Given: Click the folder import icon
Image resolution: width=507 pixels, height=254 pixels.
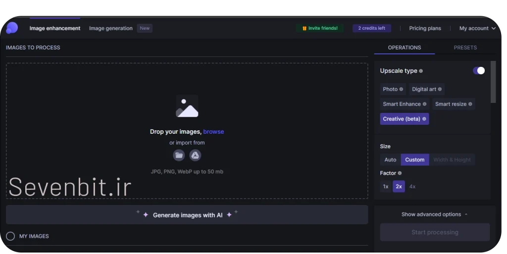Looking at the screenshot, I should (179, 155).
